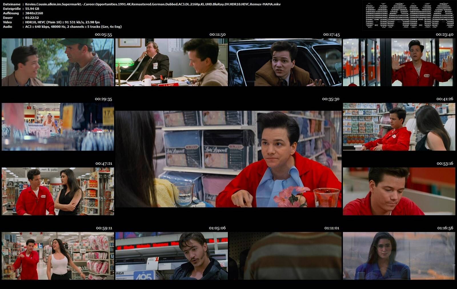Select the thumbnail at 01:11:01
This screenshot has height=289, width=457.
(285, 256)
